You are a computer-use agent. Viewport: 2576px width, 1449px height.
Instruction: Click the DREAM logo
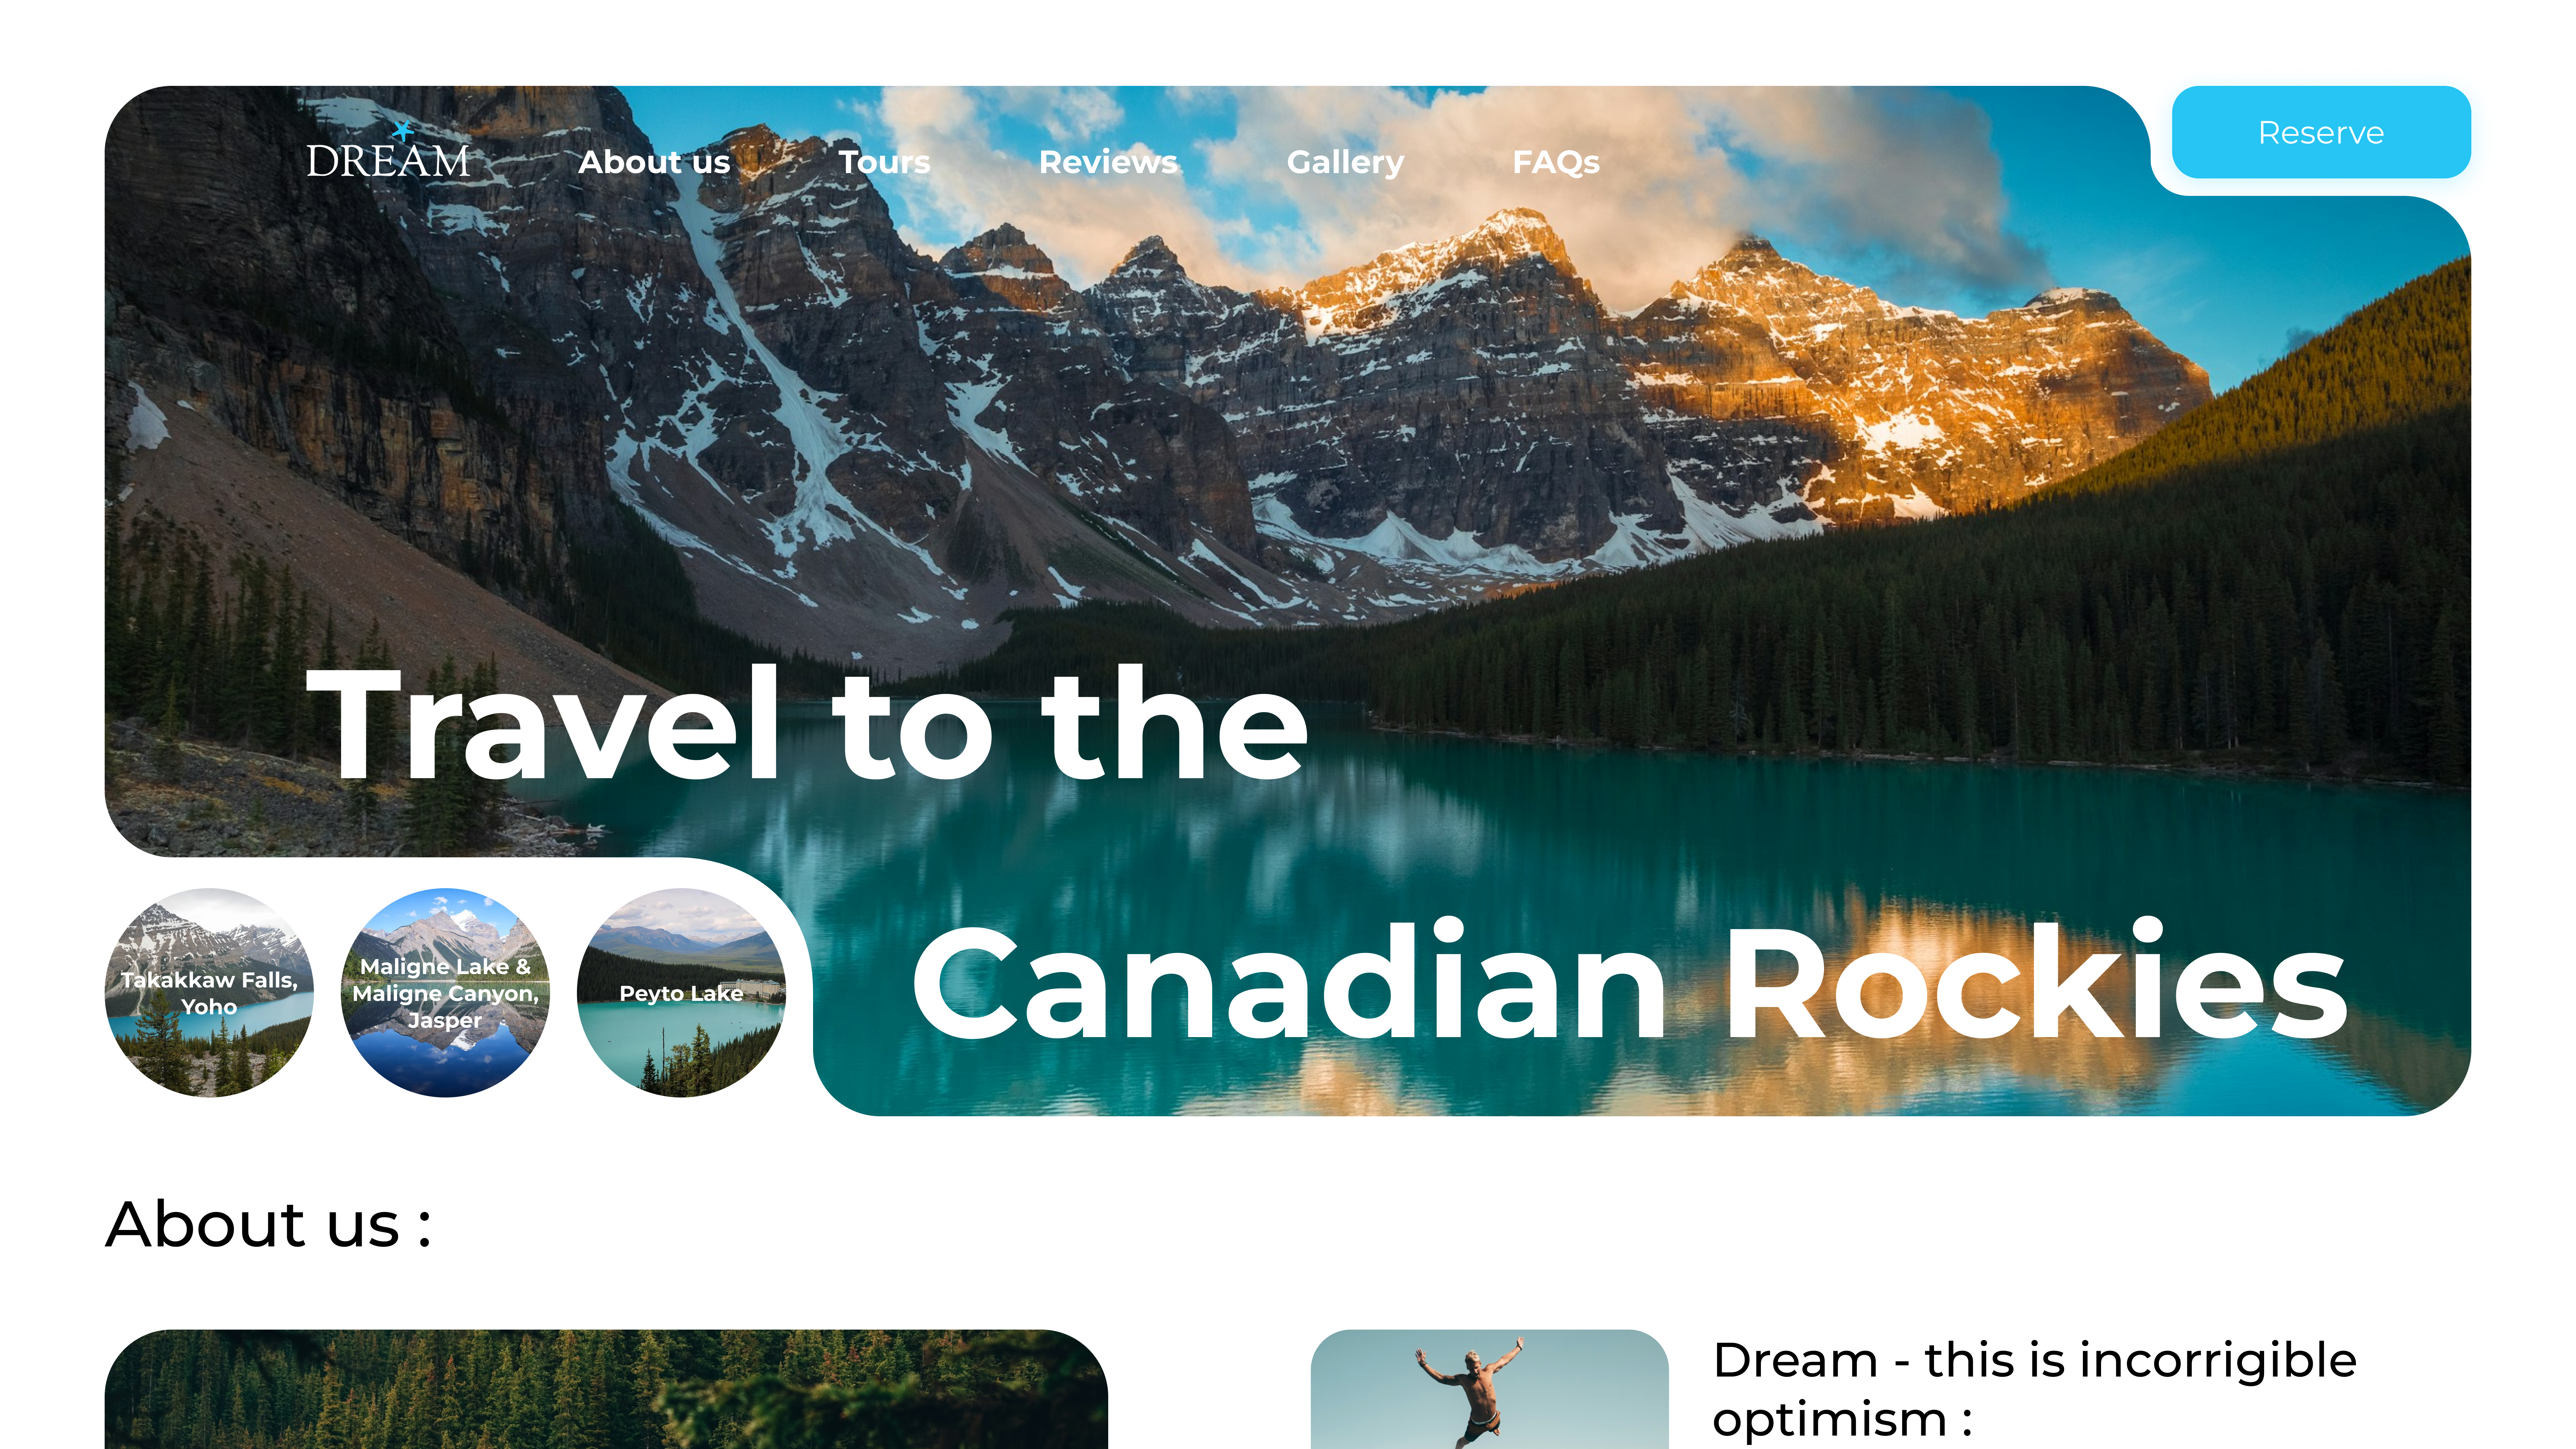click(388, 152)
